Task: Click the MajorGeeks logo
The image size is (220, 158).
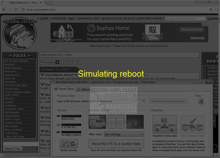Action: point(20,33)
